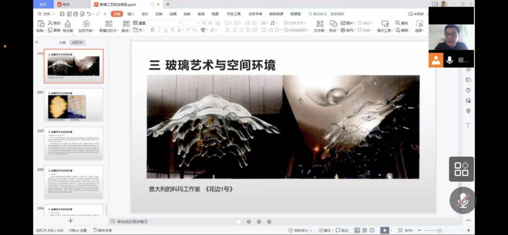Click the Not Synced (未同步) cloud button

click(x=416, y=14)
